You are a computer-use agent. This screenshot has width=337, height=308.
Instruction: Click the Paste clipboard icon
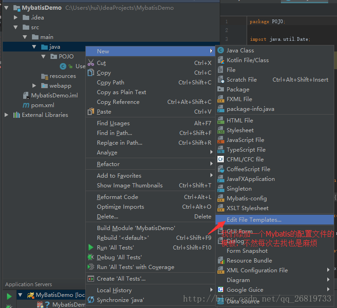91,111
